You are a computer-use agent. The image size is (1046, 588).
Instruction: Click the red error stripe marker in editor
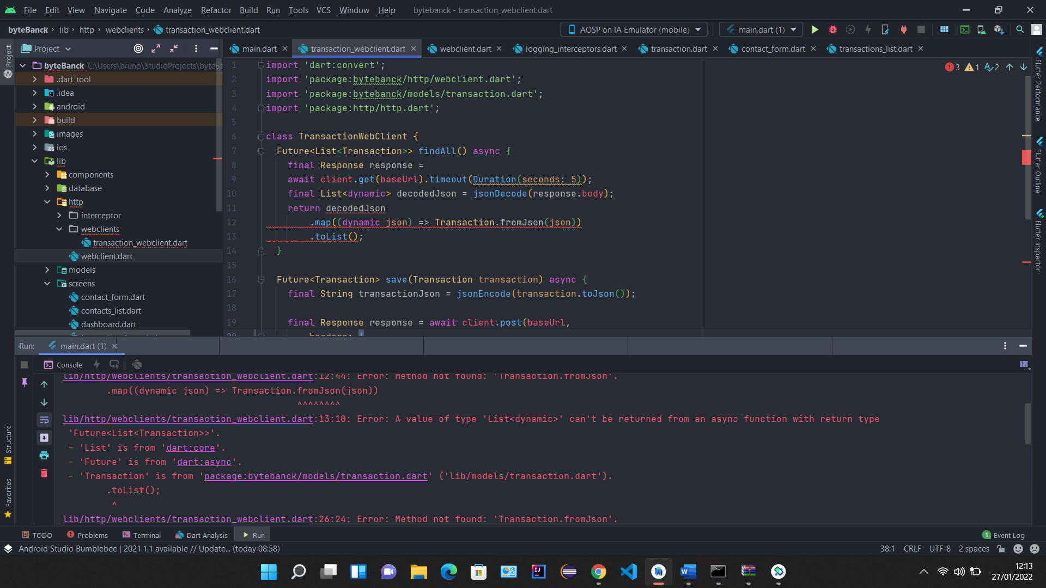pos(1026,158)
